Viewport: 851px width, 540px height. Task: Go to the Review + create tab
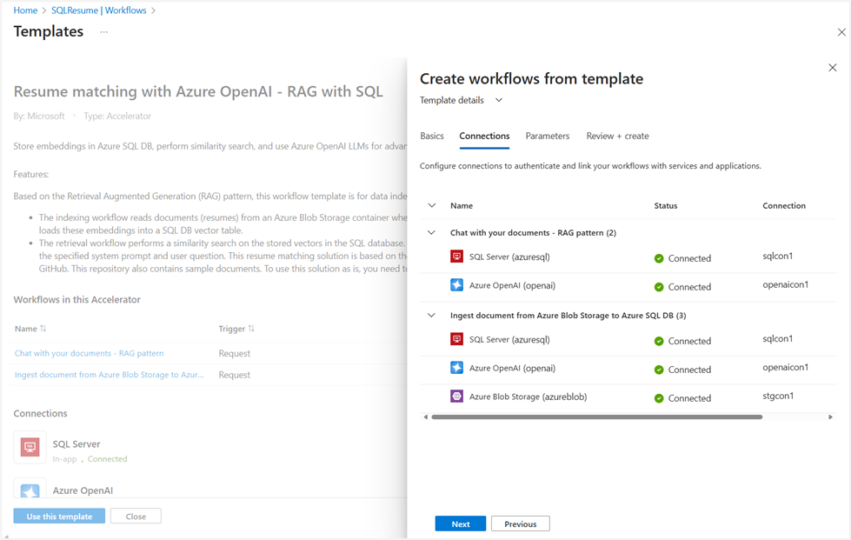(617, 136)
